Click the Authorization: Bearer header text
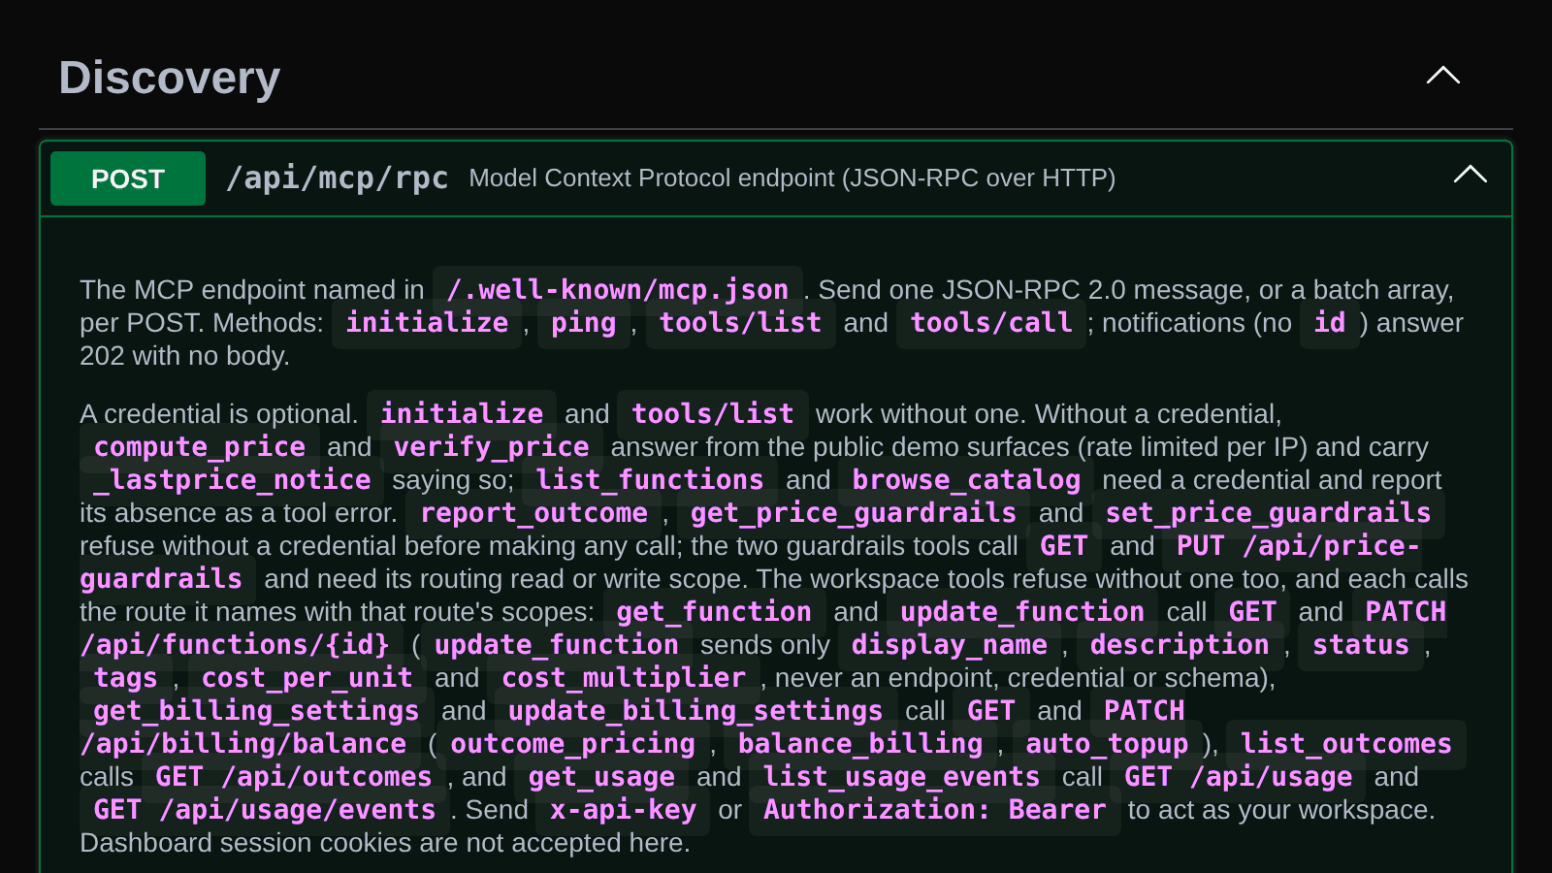The width and height of the screenshot is (1552, 873). (935, 810)
